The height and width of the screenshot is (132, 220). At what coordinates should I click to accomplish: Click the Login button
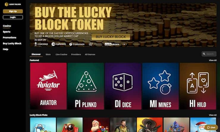point(13,17)
